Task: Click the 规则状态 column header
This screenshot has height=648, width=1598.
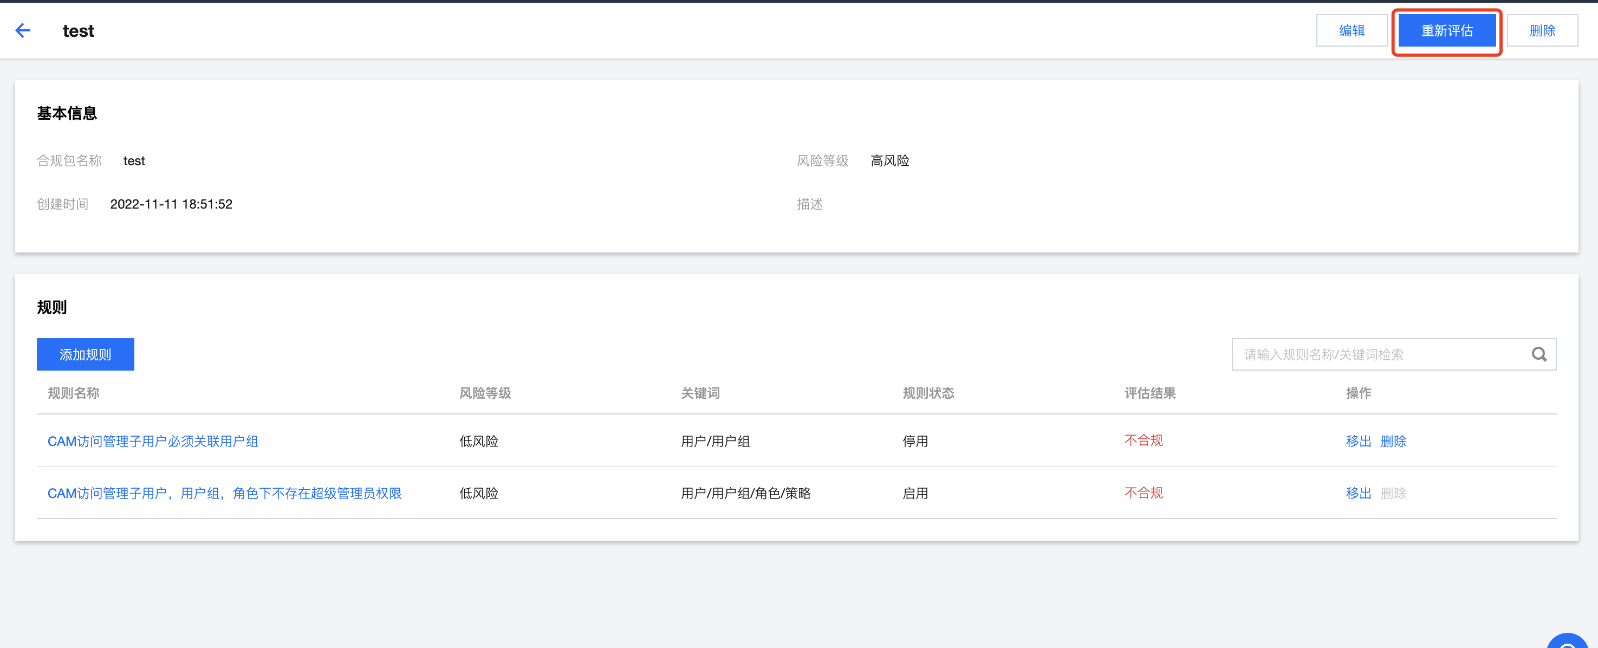Action: (x=927, y=393)
